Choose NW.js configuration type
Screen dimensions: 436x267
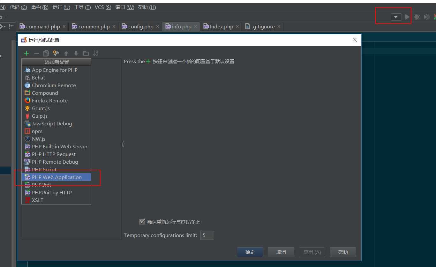point(56,139)
